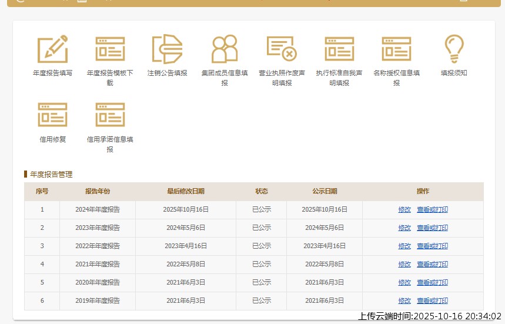The image size is (505, 324).
Task: Open 年度报告填写 pencil icon
Action: [52, 49]
